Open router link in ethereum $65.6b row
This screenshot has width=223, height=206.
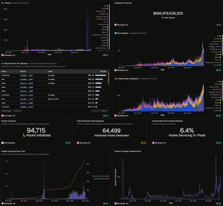27,75
